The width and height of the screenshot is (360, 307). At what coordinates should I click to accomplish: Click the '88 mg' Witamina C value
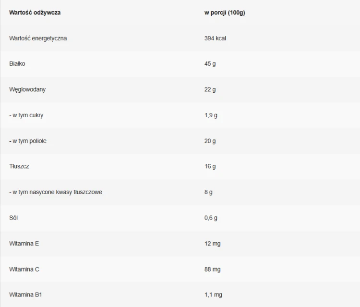tap(212, 270)
